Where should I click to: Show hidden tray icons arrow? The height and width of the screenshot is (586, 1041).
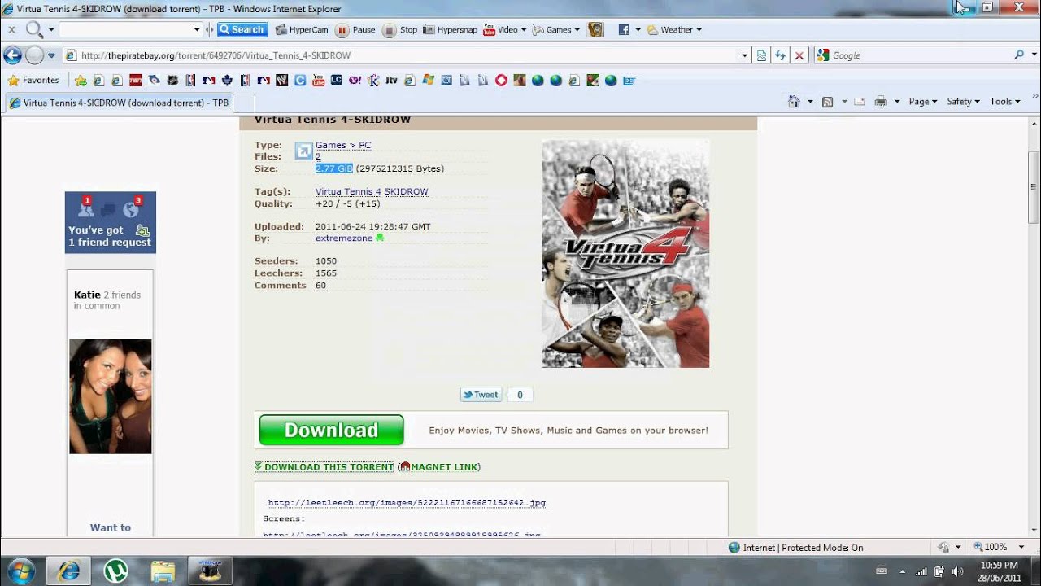902,571
